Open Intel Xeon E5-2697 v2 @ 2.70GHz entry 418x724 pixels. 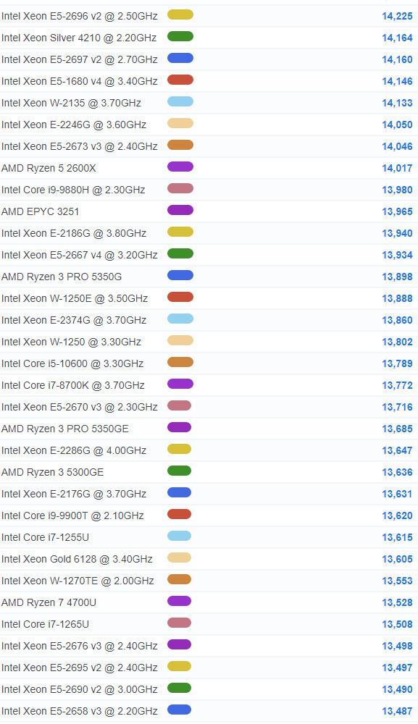(x=80, y=59)
